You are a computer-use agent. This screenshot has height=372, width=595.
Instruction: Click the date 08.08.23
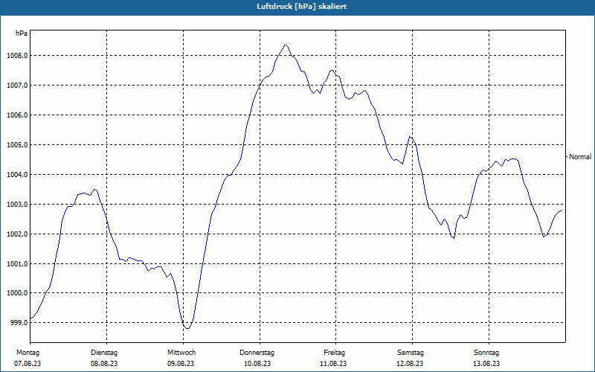coord(104,364)
